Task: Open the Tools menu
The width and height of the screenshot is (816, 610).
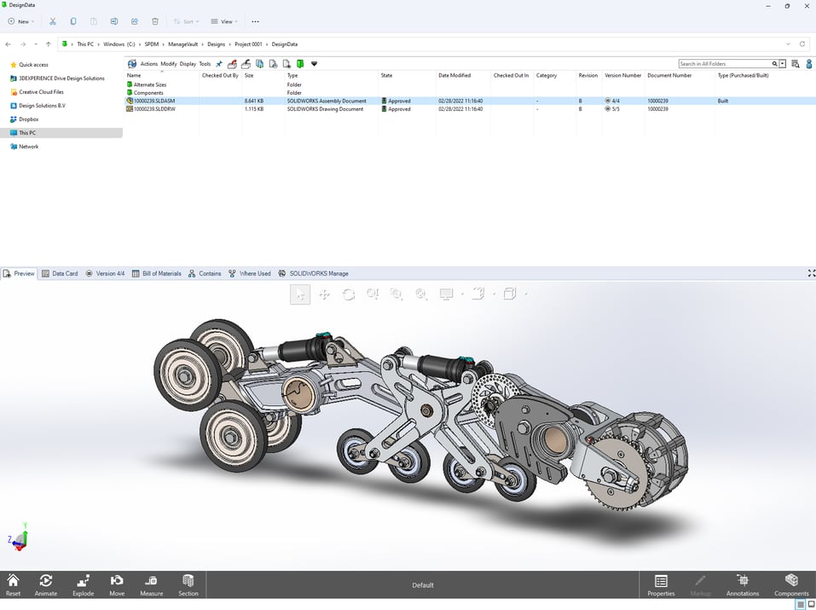Action: point(204,63)
